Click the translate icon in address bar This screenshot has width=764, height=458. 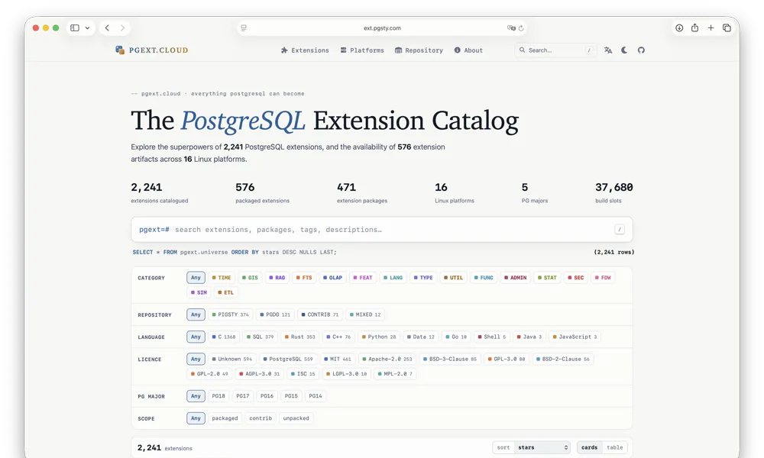[x=510, y=27]
